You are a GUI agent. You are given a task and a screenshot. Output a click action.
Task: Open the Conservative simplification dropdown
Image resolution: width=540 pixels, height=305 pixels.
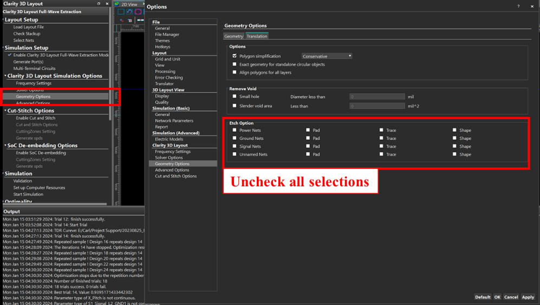click(x=327, y=56)
